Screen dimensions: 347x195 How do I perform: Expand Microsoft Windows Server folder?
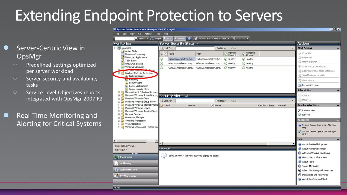pyautogui.click(x=119, y=108)
